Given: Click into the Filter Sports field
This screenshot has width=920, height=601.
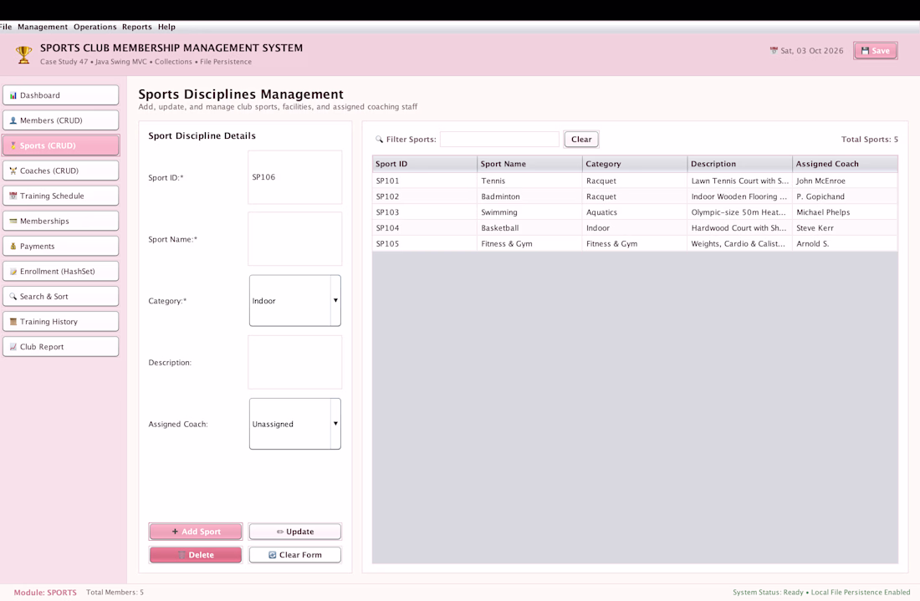Looking at the screenshot, I should 500,140.
